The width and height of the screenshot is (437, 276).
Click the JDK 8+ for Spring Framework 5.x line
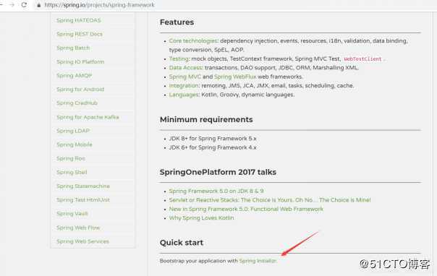point(213,139)
